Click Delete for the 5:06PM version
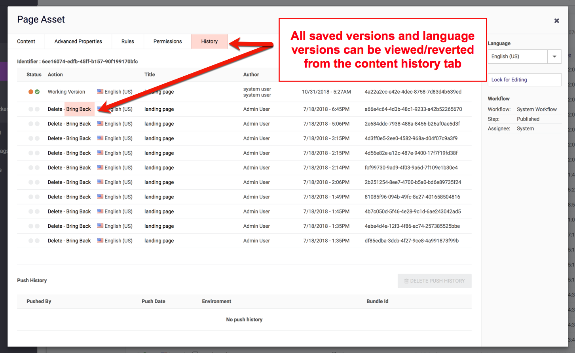The height and width of the screenshot is (353, 575). 55,124
